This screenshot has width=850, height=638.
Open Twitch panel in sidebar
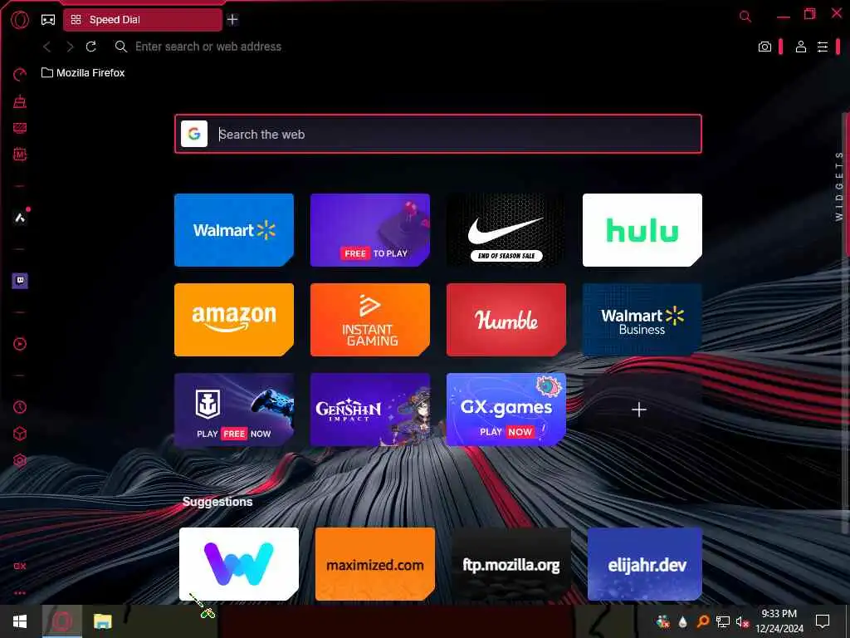(x=20, y=281)
